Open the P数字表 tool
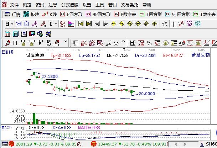217x148 pixels. [125, 14]
